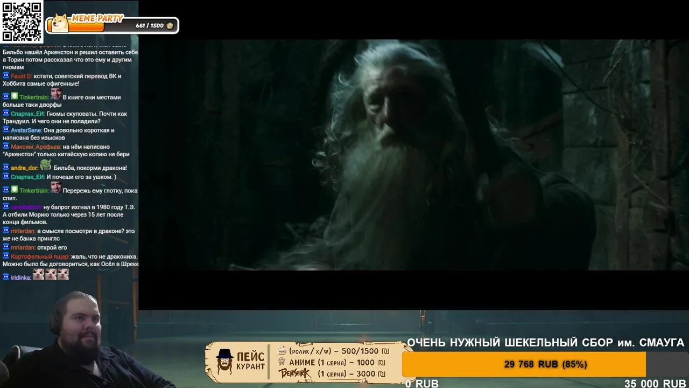
Task: Click the Berserk logo in price list
Action: (x=295, y=373)
